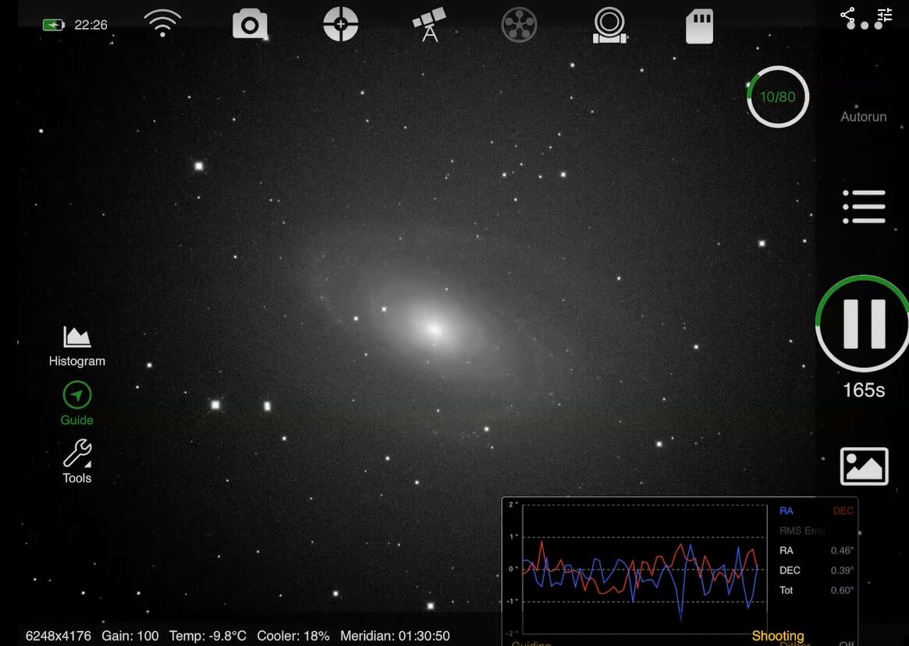
Task: Pause the running exposure sequence
Action: [864, 323]
